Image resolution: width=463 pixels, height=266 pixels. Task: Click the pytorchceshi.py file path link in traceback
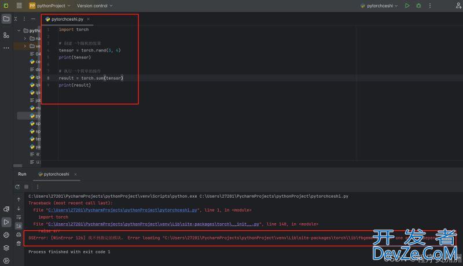pyautogui.click(x=123, y=210)
